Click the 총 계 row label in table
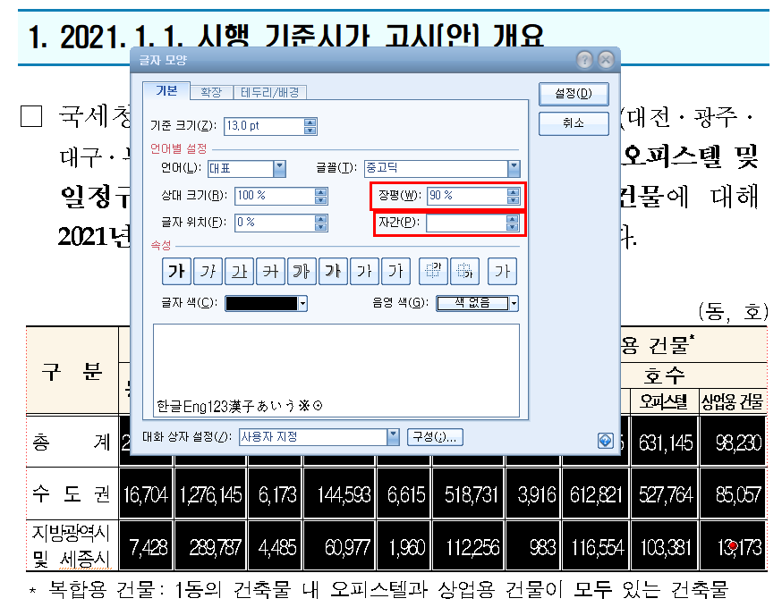782x607 pixels. [x=72, y=442]
